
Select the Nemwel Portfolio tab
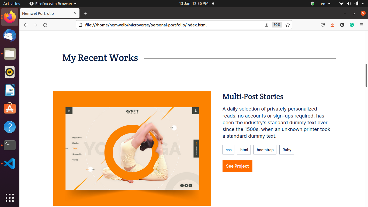pos(50,13)
